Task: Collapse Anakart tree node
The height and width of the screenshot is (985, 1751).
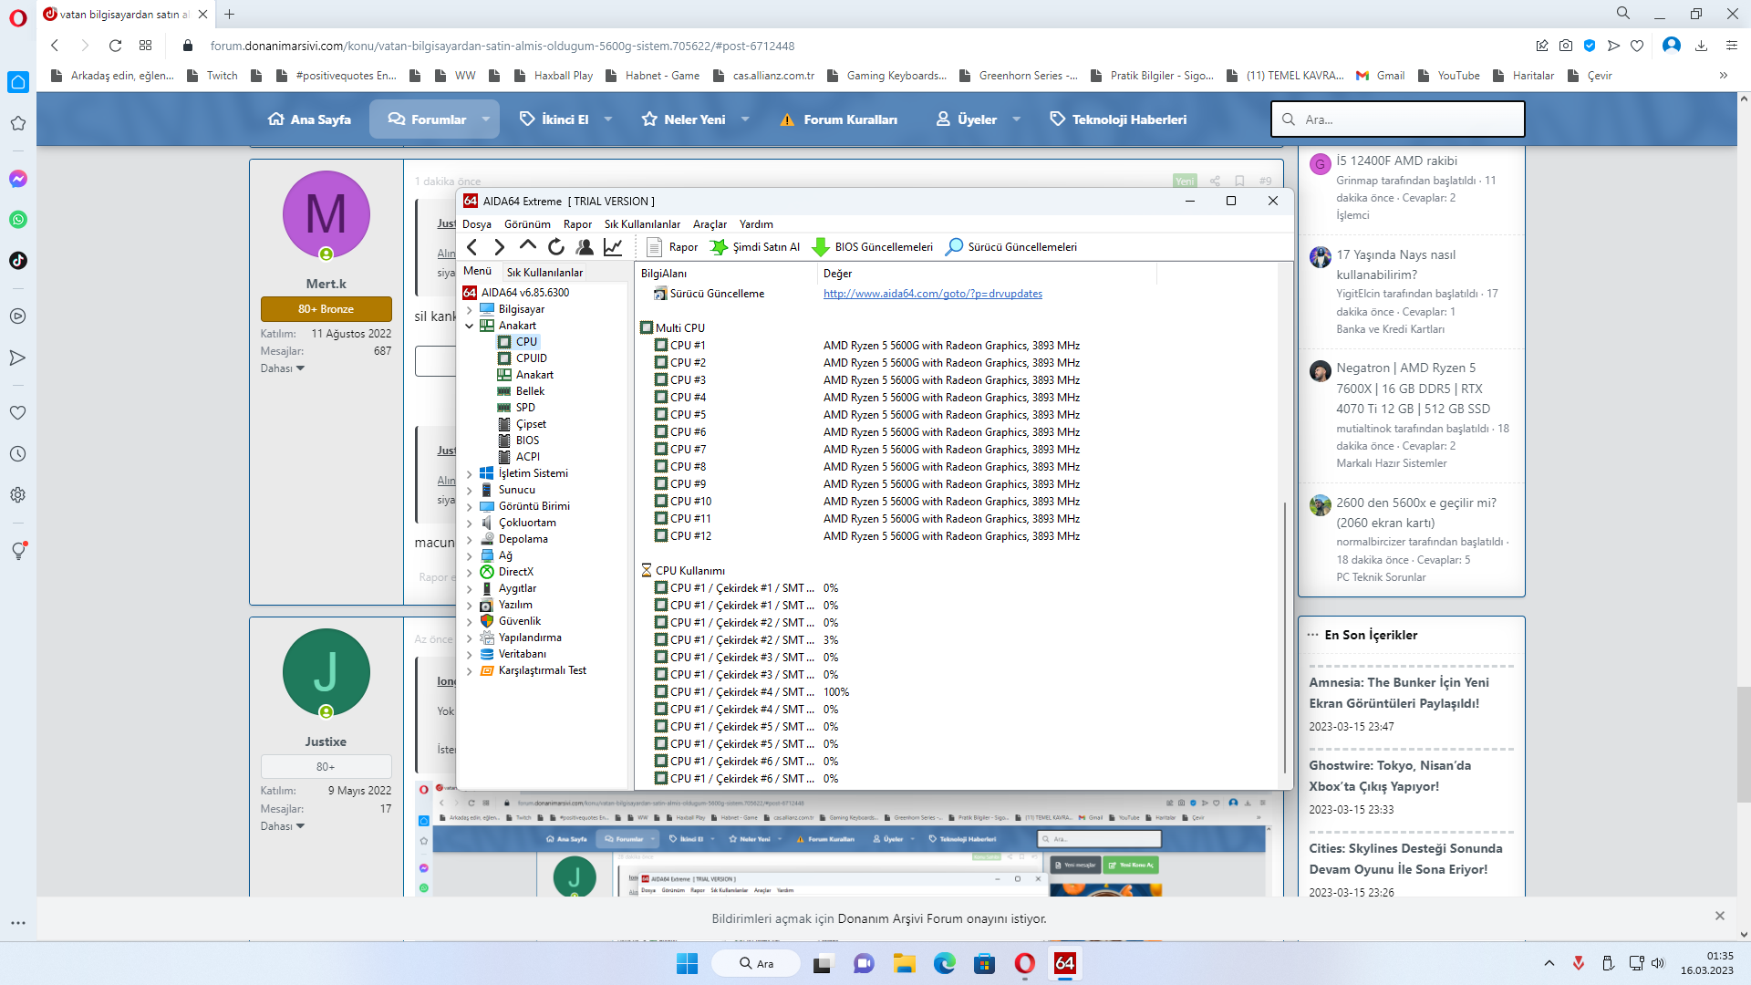Action: point(470,326)
